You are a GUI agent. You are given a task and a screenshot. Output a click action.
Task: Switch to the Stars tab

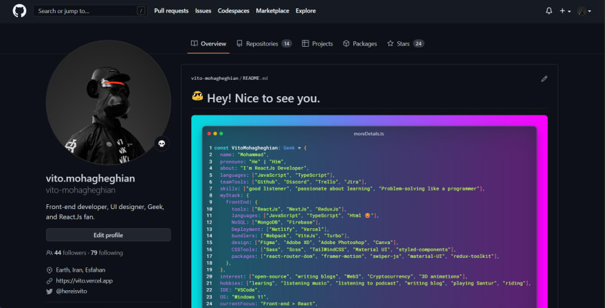point(405,43)
